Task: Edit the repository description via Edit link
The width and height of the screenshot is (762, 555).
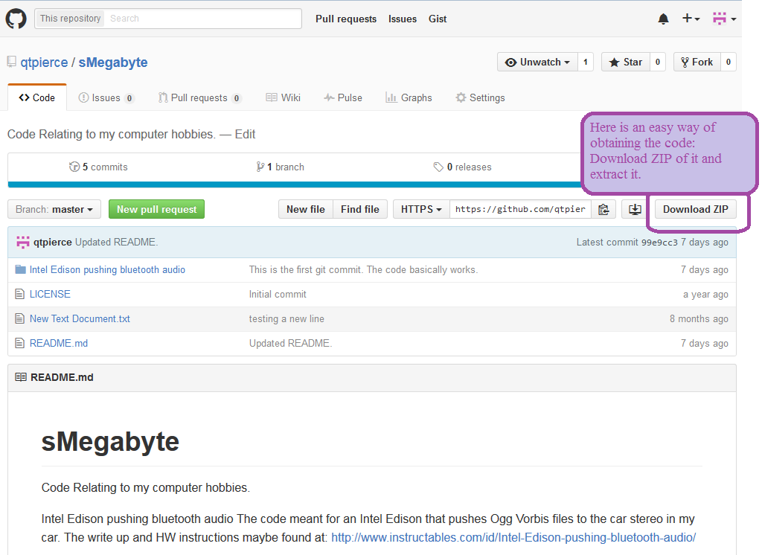Action: pos(245,134)
